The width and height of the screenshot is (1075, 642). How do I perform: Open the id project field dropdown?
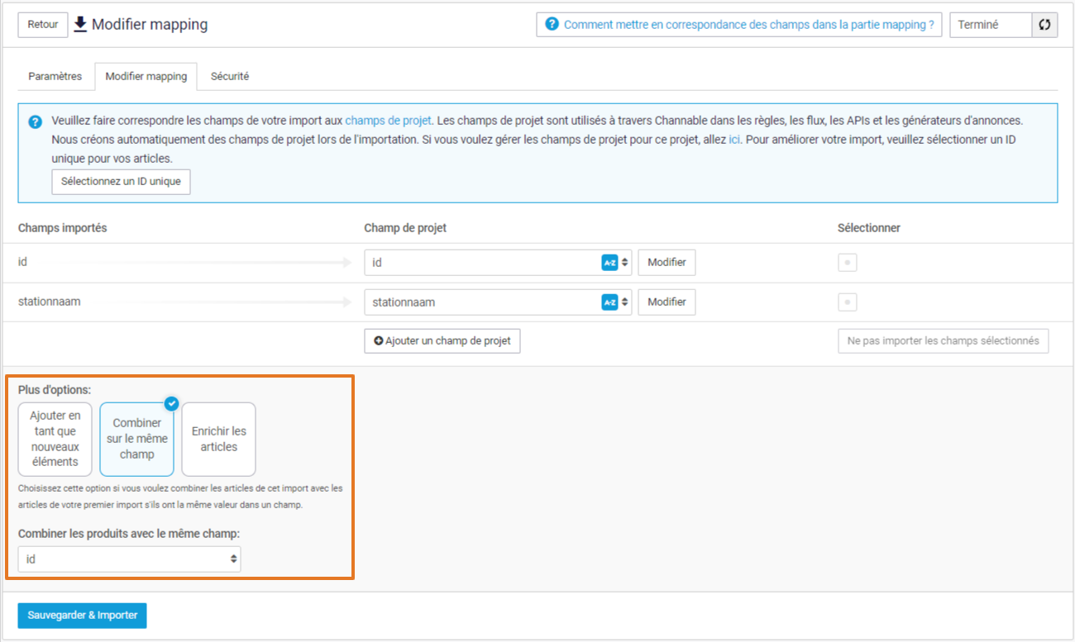(x=496, y=263)
